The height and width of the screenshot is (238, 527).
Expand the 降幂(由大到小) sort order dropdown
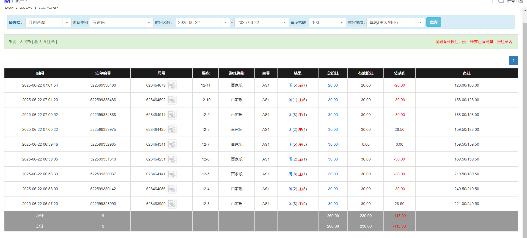pos(420,23)
